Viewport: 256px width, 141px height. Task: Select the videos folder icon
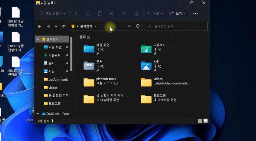146,82
